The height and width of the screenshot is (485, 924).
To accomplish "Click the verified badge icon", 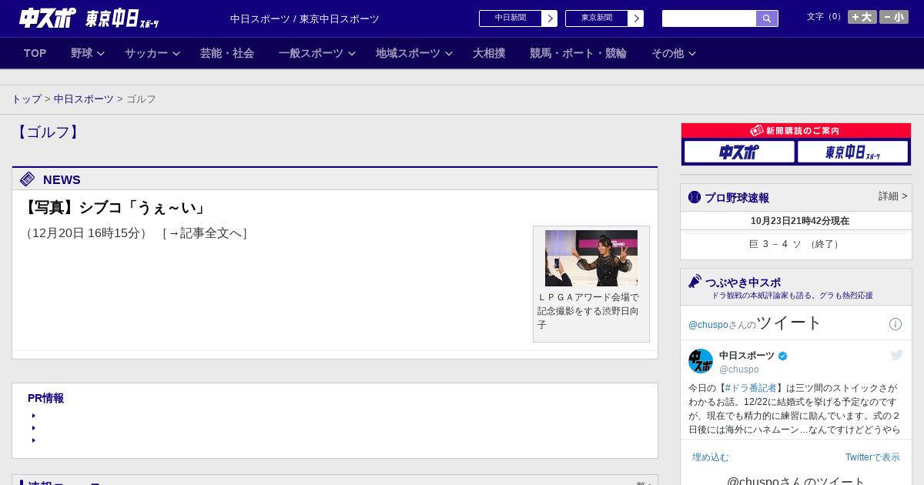I will pos(783,356).
